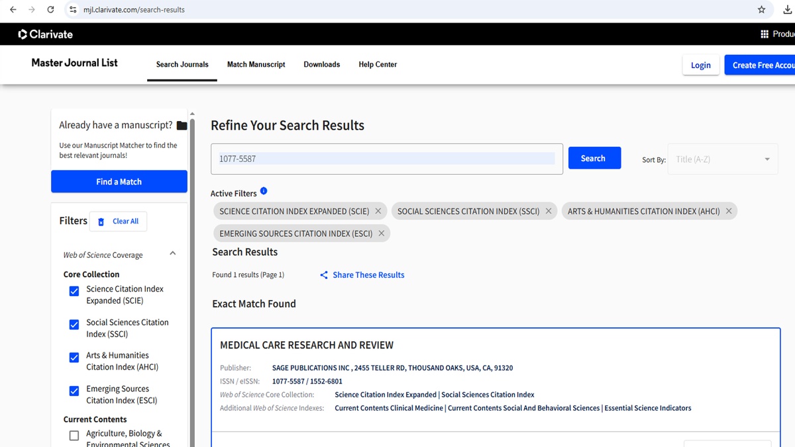Click the ISSN value 1077-5587 / 1552-6801
The width and height of the screenshot is (795, 447).
(307, 382)
